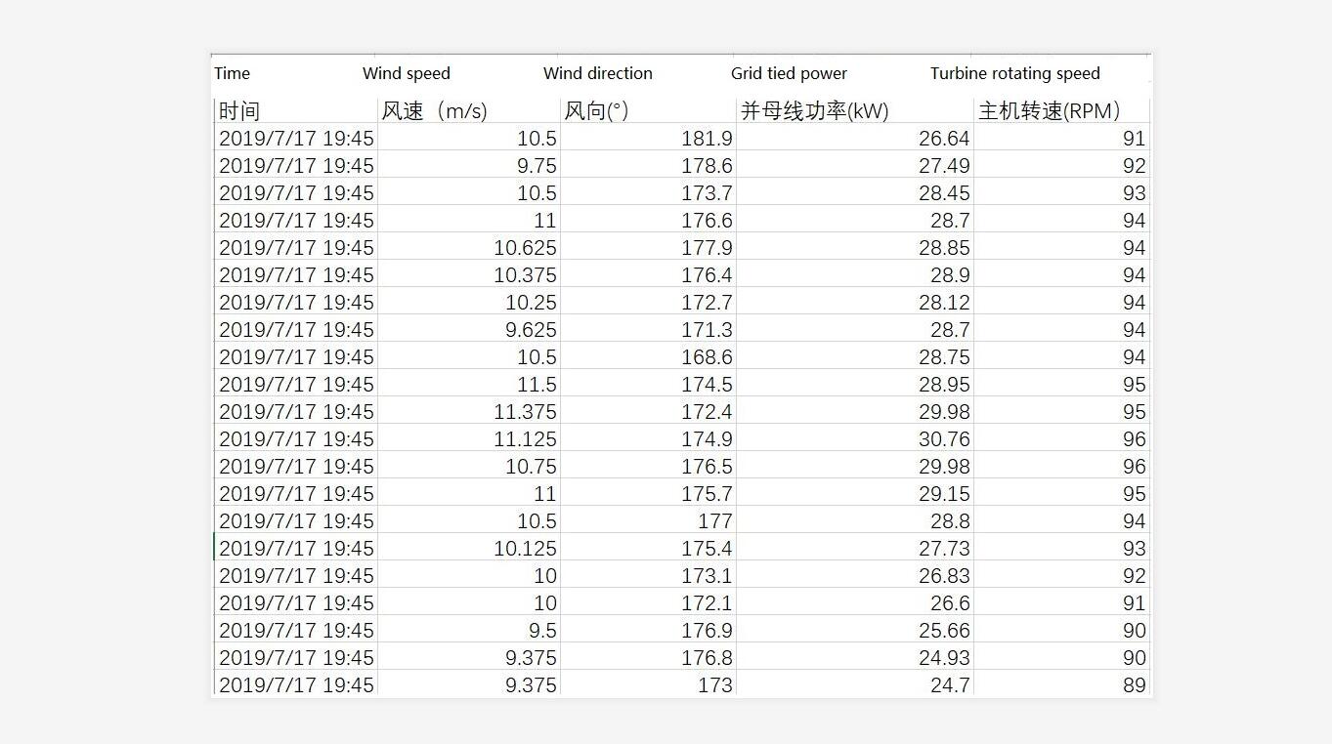Viewport: 1332px width, 744px height.
Task: Select the 并母线功率(kW) header cell
Action: click(854, 110)
